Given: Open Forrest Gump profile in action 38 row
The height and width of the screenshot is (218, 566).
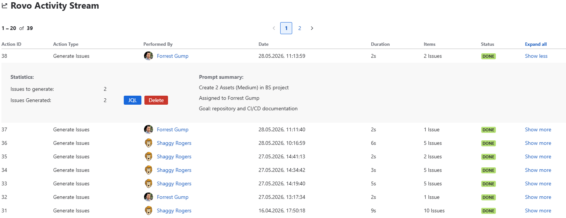Looking at the screenshot, I should pos(173,56).
